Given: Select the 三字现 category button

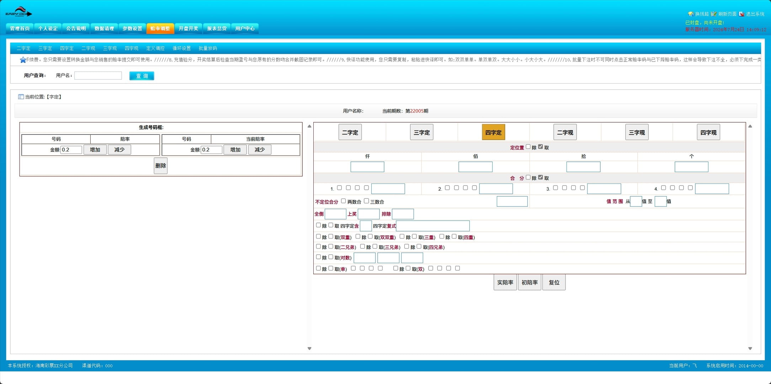Looking at the screenshot, I should coord(637,132).
